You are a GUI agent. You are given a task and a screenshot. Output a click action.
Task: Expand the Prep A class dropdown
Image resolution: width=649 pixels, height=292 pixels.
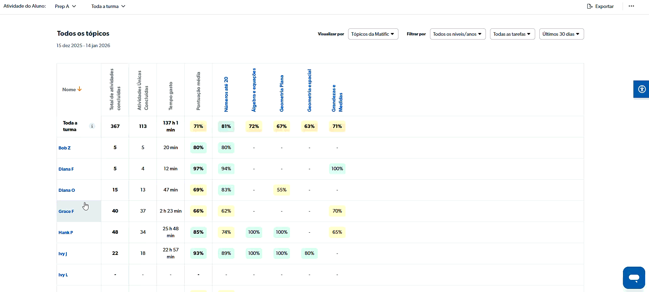[x=65, y=6]
